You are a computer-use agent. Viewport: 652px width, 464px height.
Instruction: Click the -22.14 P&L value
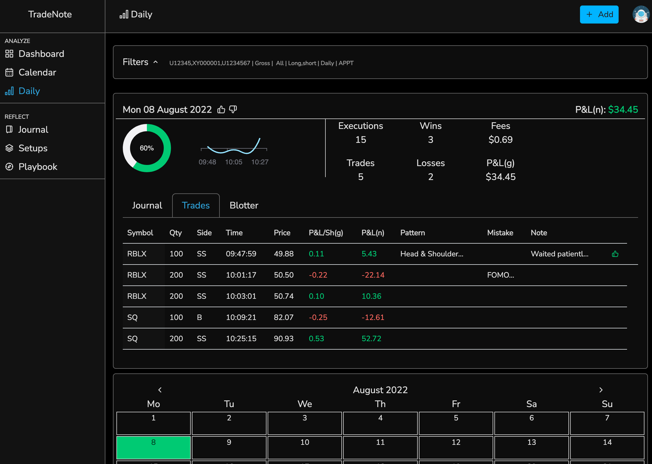[373, 275]
